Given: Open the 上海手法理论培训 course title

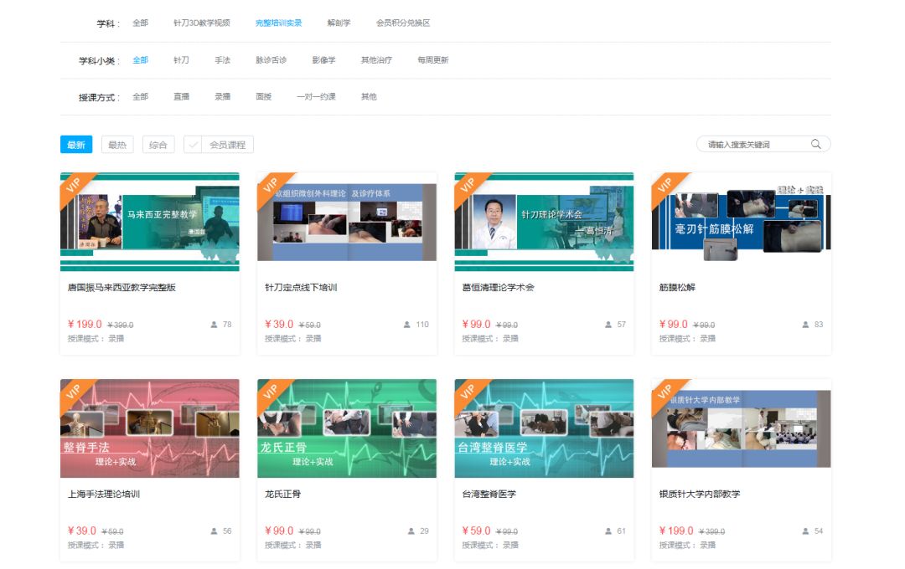Looking at the screenshot, I should [x=104, y=494].
